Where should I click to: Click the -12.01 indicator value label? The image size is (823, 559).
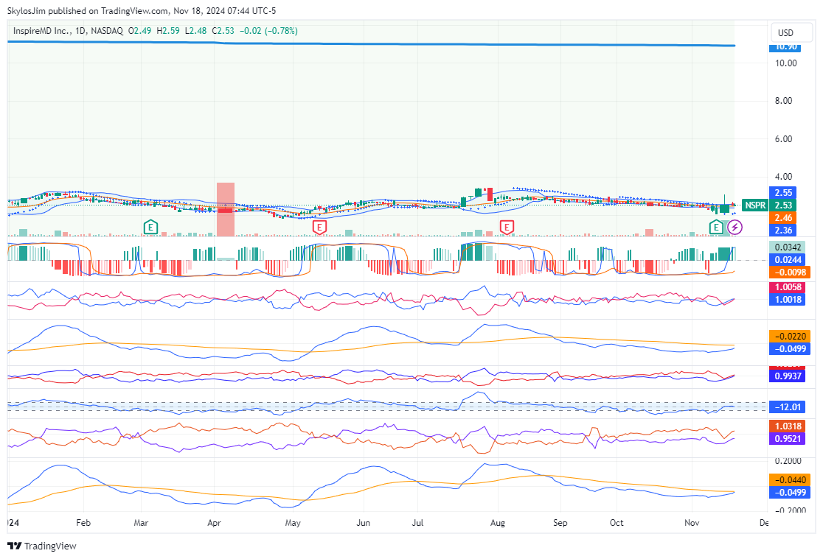click(786, 407)
